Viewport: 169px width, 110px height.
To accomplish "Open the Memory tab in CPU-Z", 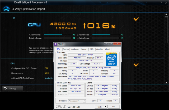I will (84, 49).
